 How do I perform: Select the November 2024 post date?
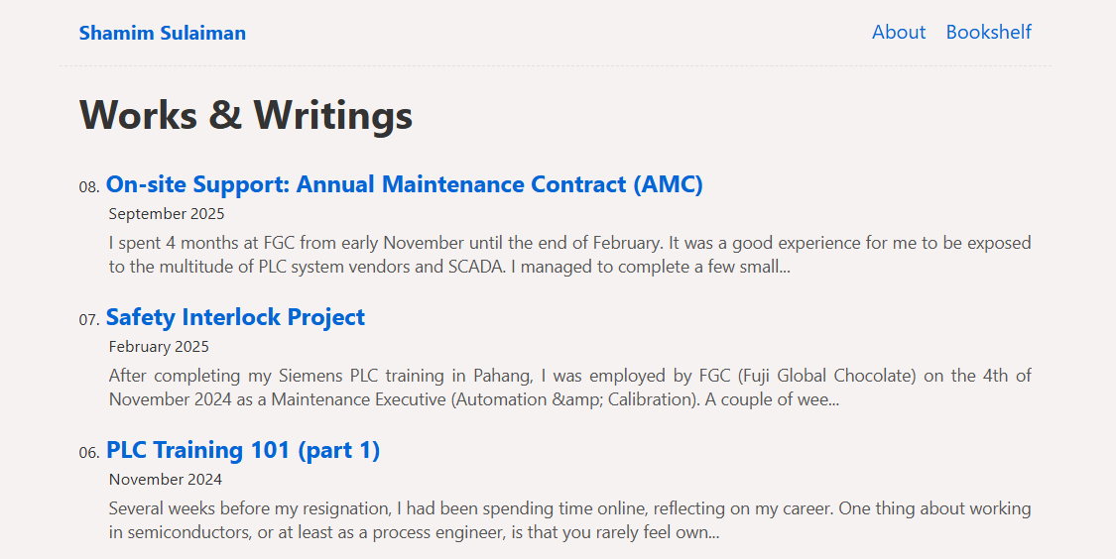pyautogui.click(x=166, y=480)
